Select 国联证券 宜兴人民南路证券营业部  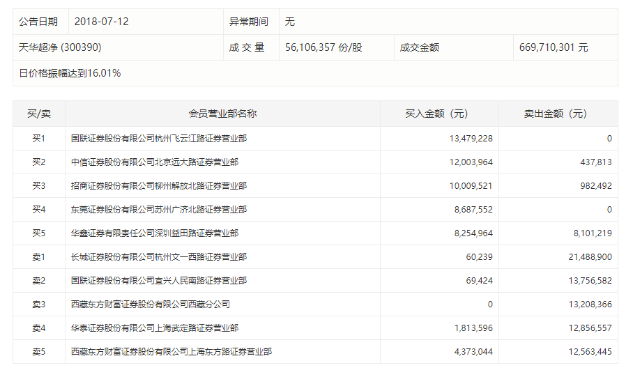[158, 281]
